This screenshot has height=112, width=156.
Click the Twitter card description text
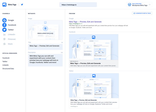[x=94, y=103]
